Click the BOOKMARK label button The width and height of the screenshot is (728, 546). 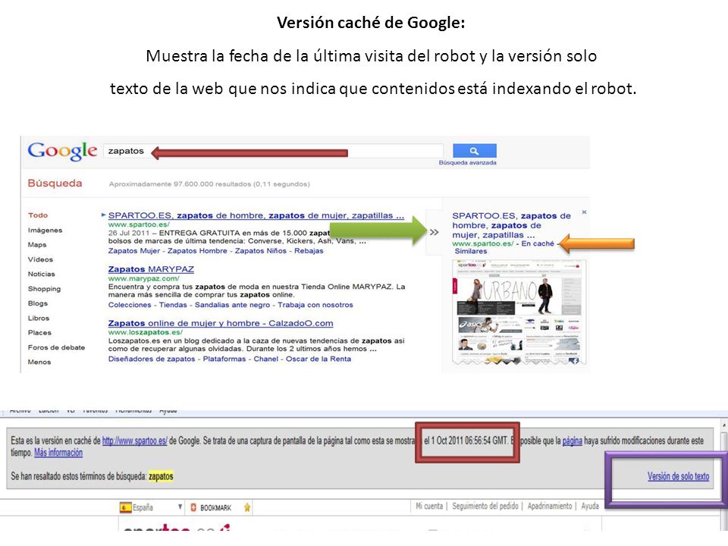pyautogui.click(x=215, y=508)
